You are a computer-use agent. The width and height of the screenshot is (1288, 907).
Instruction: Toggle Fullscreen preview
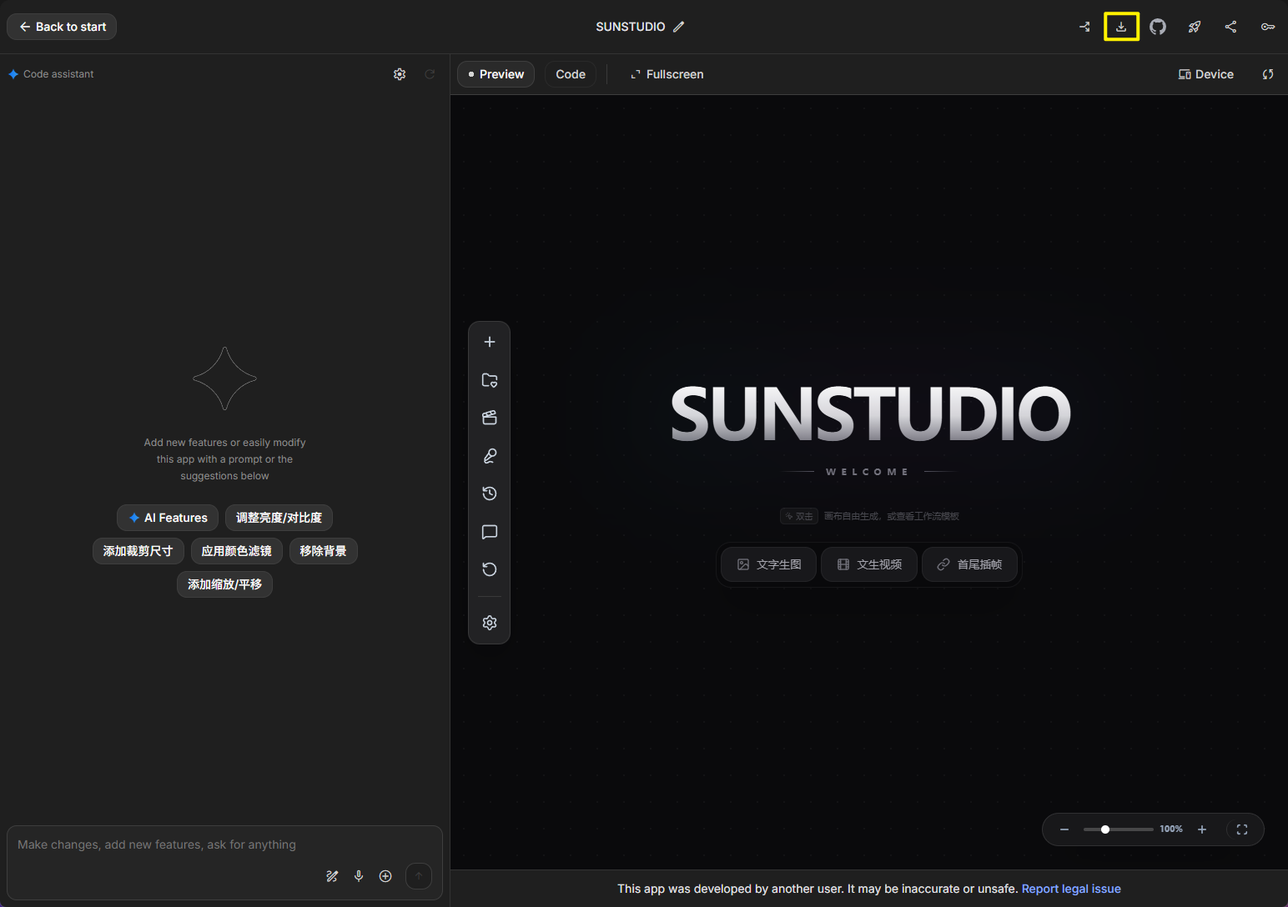tap(667, 74)
